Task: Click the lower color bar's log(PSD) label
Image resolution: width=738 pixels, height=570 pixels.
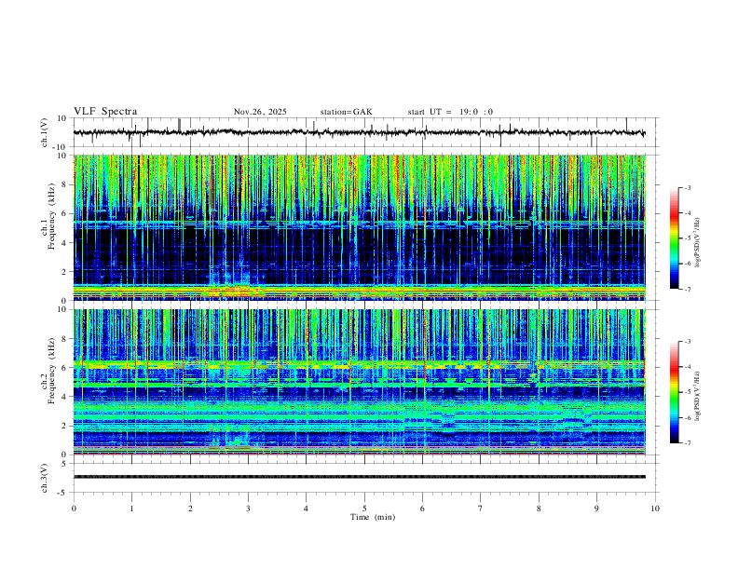Action: point(697,396)
